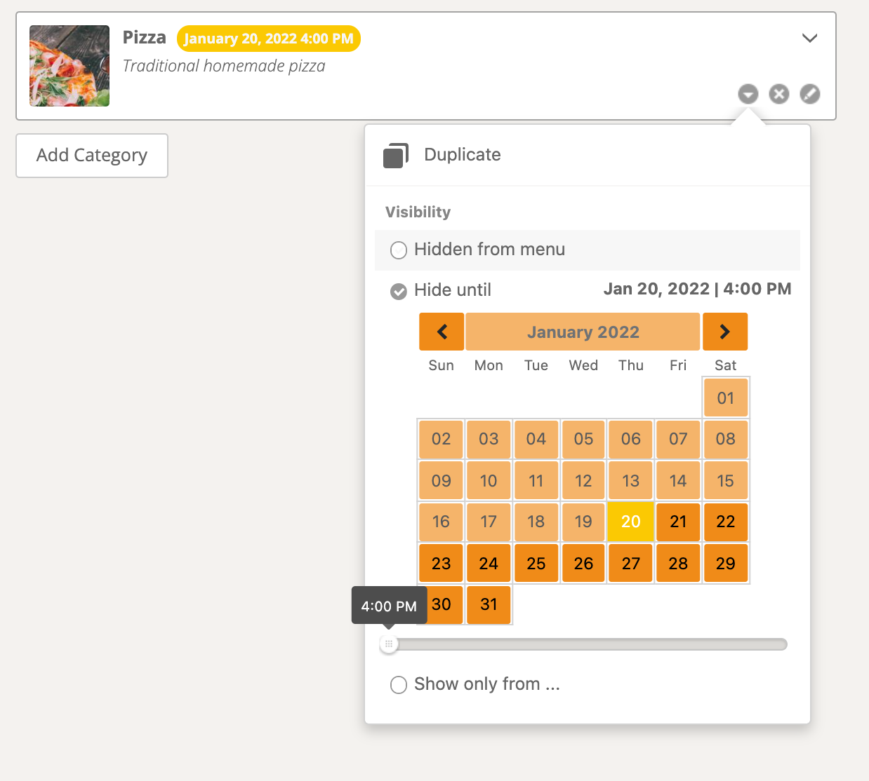
Task: Pick January 25 on the calendar
Action: [x=536, y=563]
